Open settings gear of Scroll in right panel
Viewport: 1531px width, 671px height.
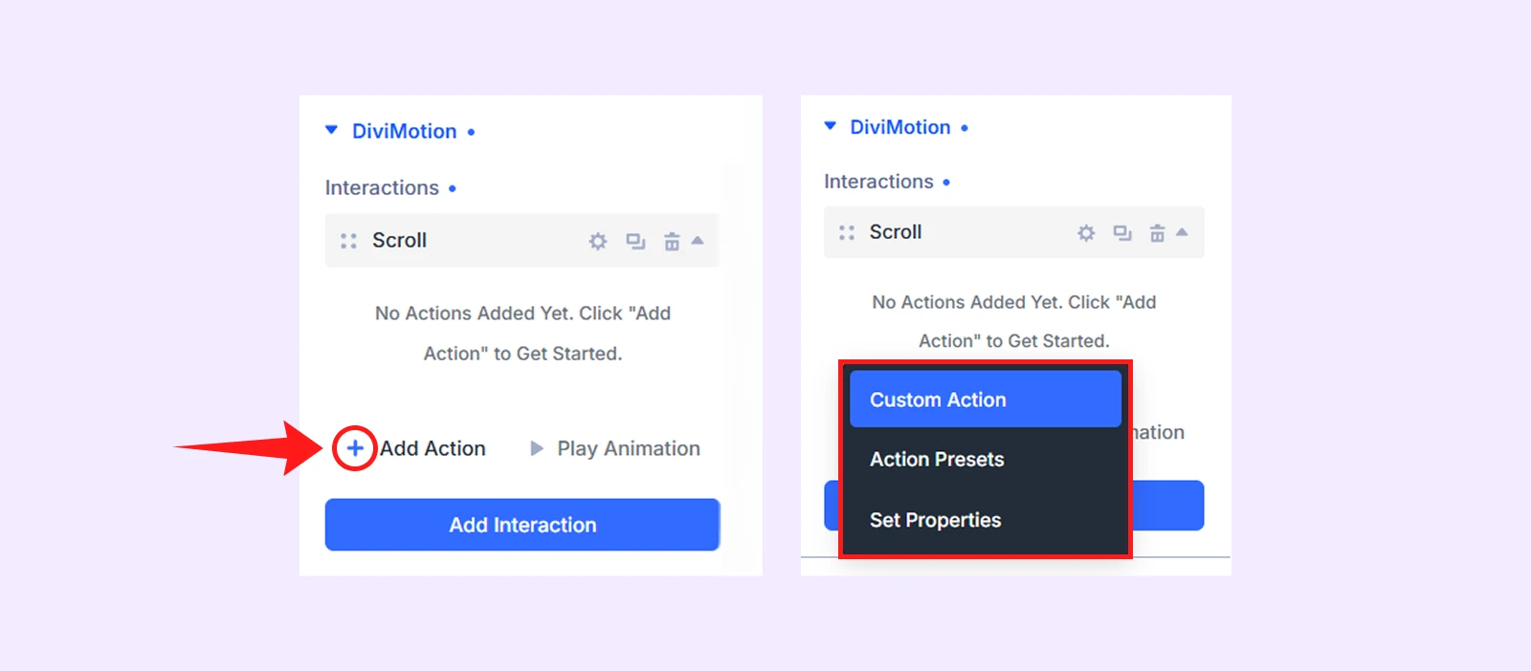[x=1086, y=233]
